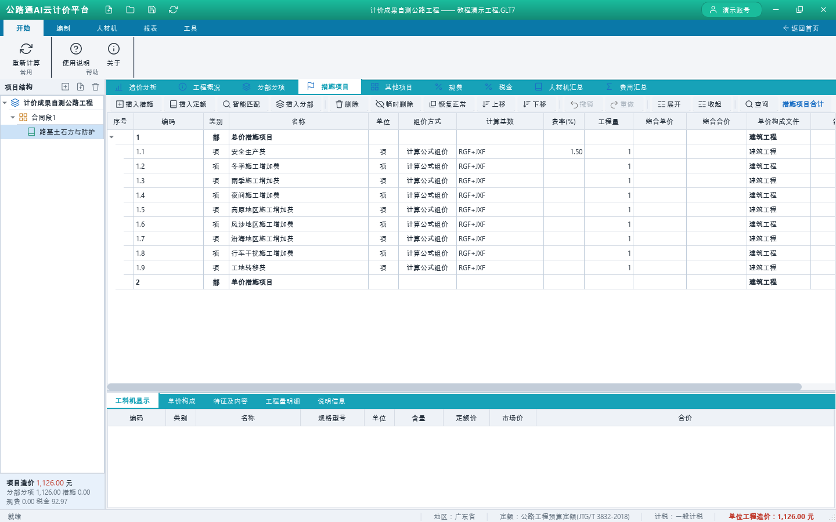836x522 pixels.
Task: Click the refresh icon in title bar
Action: (173, 10)
